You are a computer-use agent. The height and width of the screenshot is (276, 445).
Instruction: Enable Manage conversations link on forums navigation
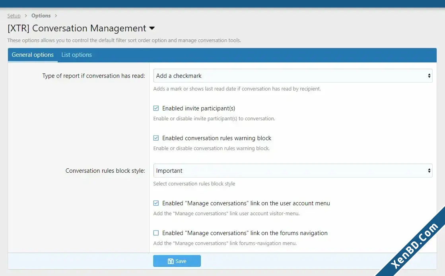click(156, 233)
